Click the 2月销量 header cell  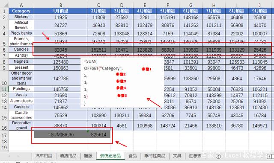(99, 11)
